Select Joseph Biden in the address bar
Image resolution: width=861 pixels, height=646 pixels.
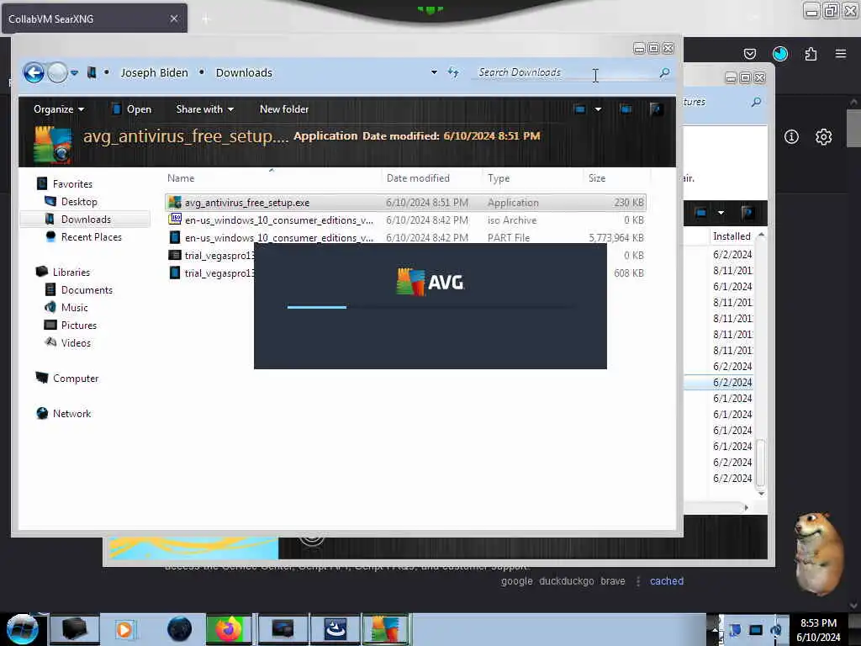coord(155,72)
